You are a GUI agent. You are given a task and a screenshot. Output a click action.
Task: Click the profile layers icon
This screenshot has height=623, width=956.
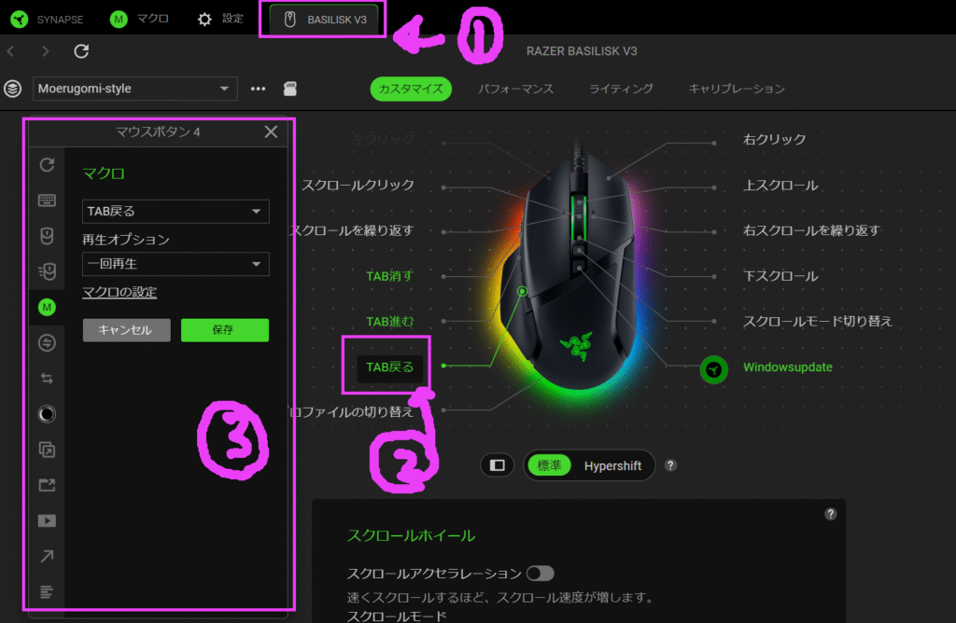[13, 89]
